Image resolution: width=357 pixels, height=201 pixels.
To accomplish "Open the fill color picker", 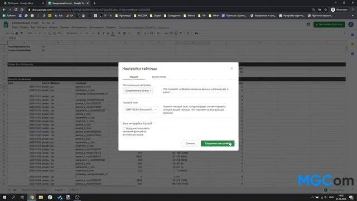I will point(119,33).
